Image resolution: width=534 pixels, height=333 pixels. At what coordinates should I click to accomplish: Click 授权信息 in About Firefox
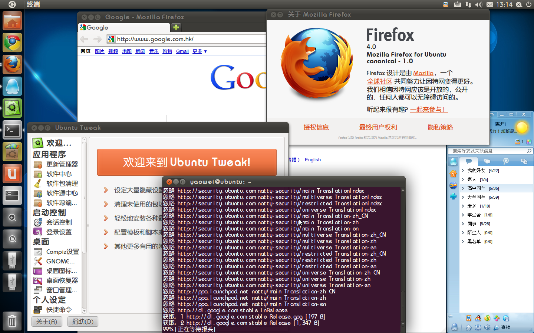[x=316, y=127]
